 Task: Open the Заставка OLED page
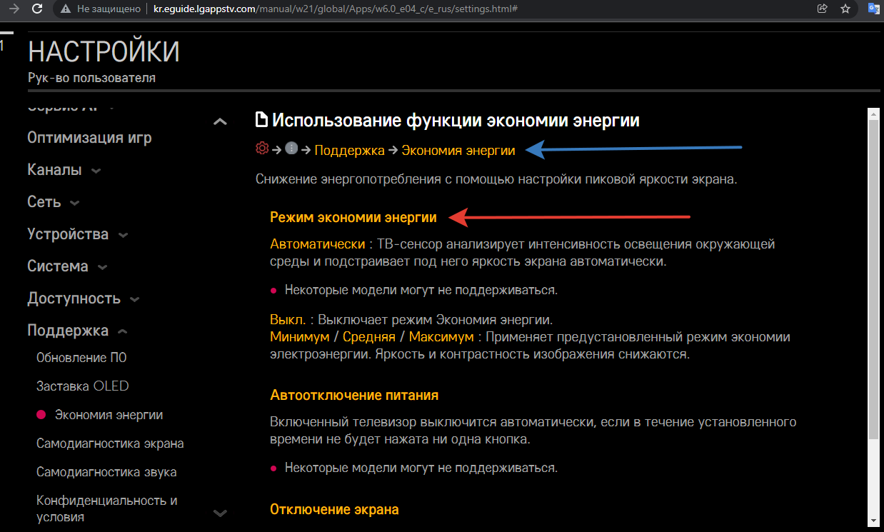pyautogui.click(x=82, y=386)
